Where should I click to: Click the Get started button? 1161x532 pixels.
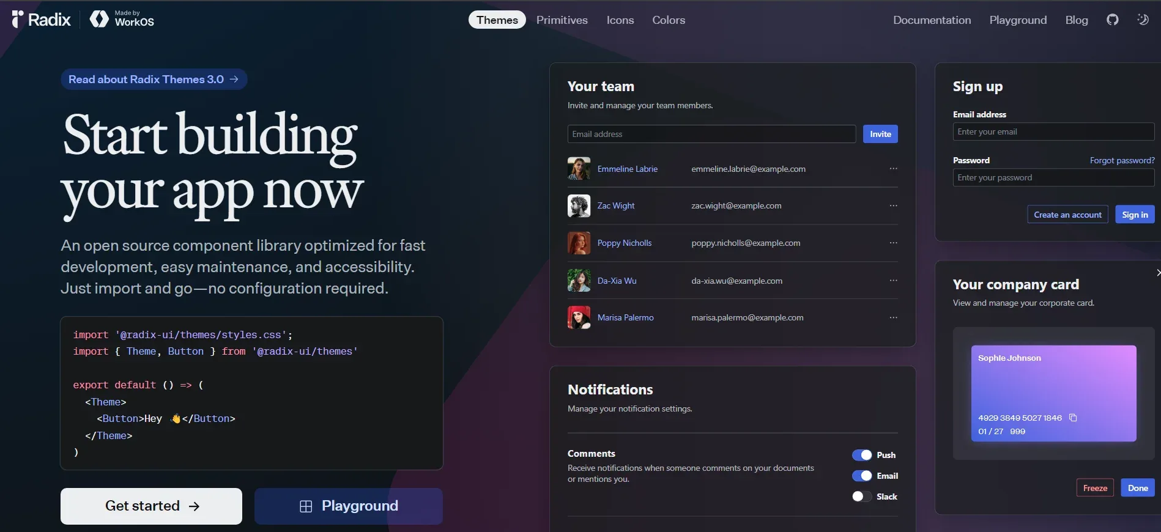click(x=151, y=506)
